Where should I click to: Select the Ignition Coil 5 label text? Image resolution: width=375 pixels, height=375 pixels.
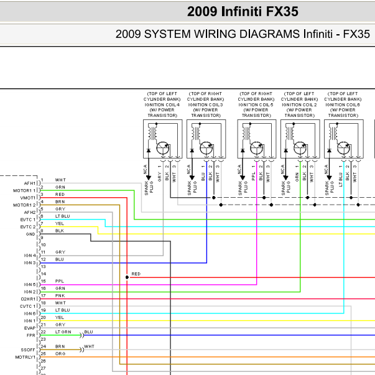coord(256,104)
